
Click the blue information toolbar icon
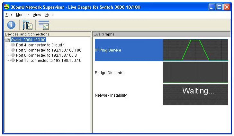point(11,25)
